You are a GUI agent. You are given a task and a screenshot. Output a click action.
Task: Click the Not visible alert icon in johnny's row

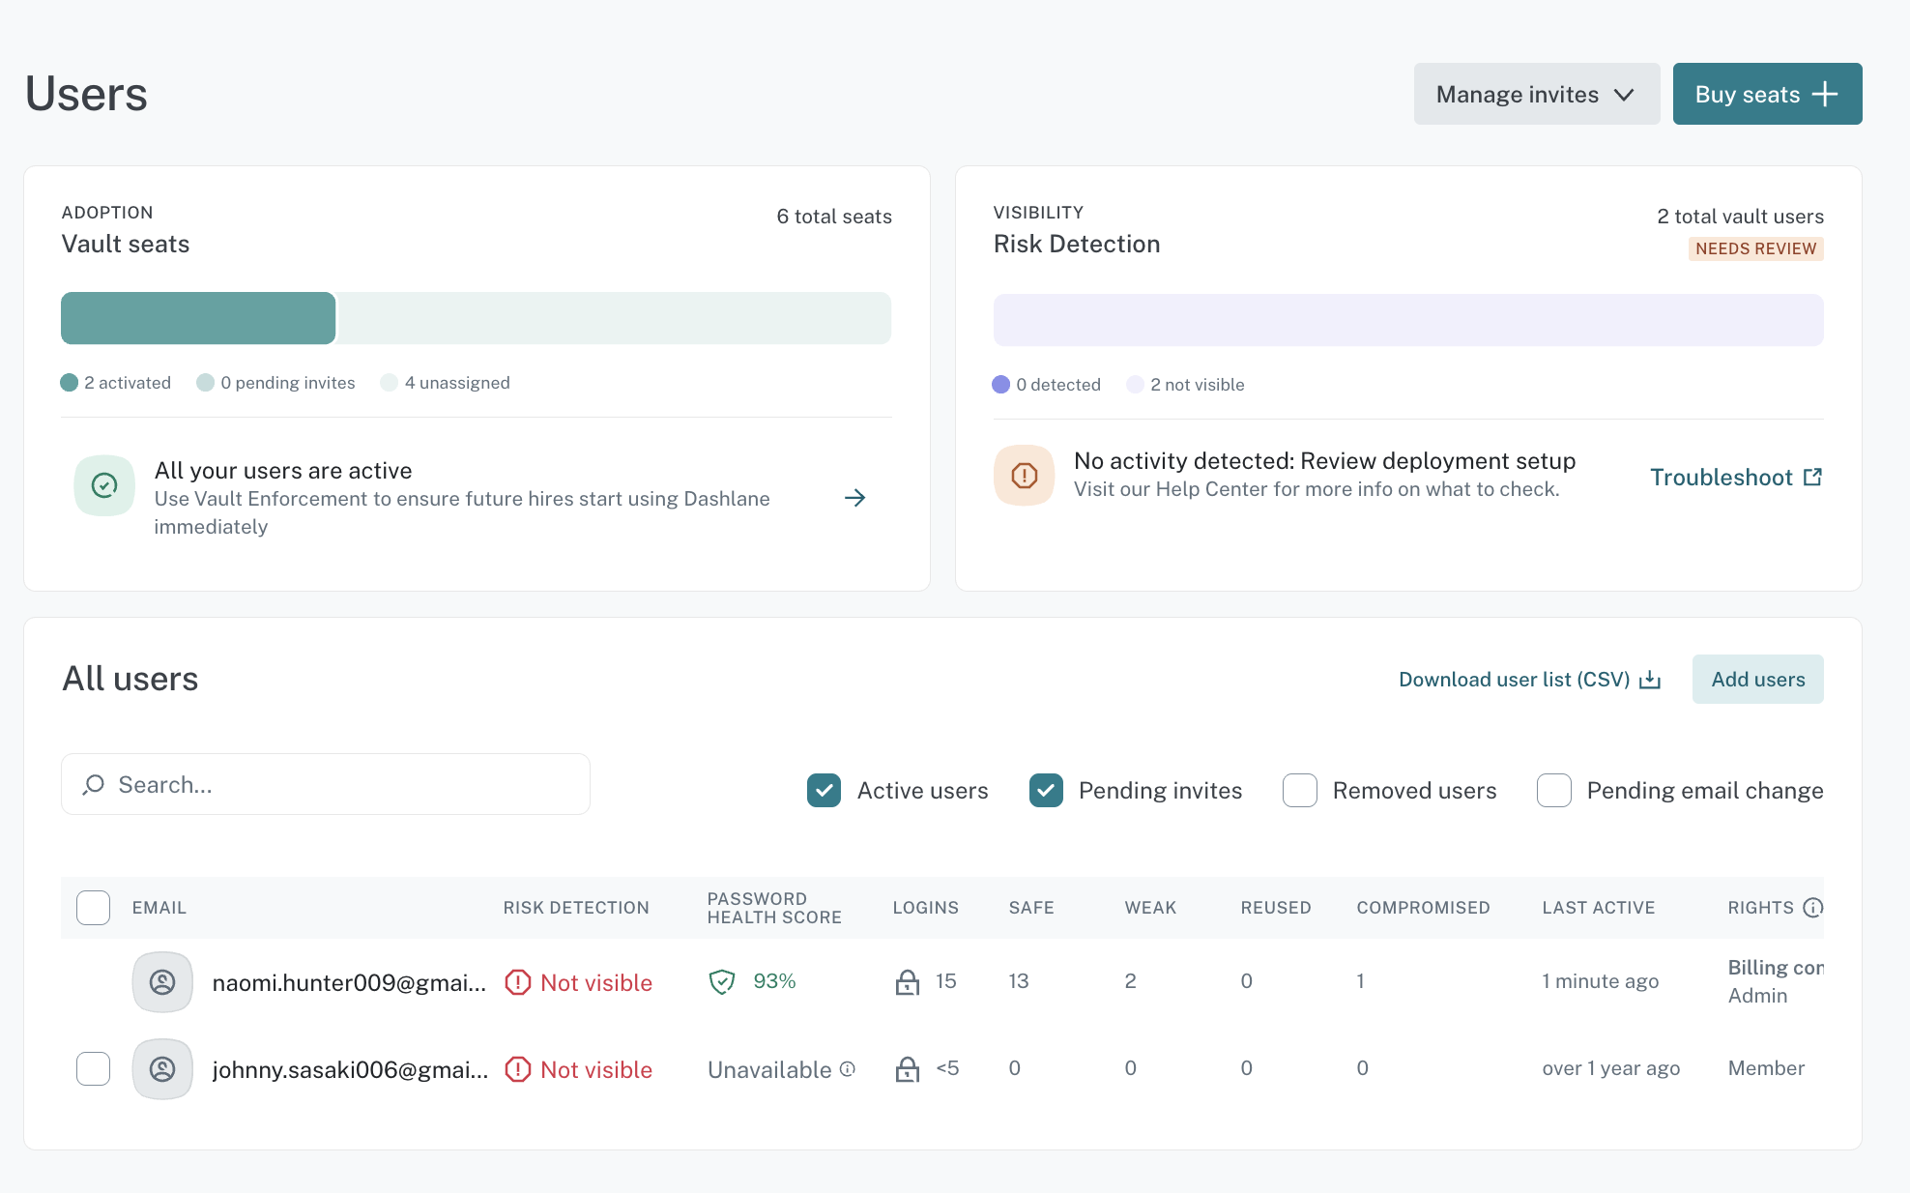pyautogui.click(x=518, y=1069)
